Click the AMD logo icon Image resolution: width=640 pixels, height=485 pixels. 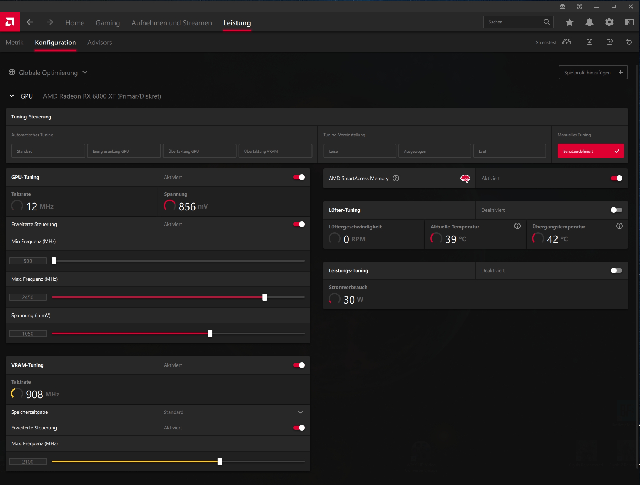coord(10,22)
